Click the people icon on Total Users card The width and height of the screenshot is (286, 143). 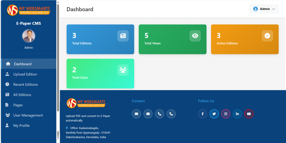tap(123, 70)
